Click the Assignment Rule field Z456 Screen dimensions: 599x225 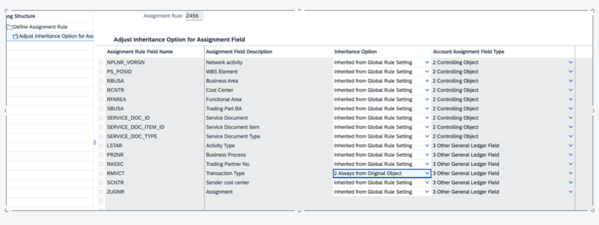(x=194, y=16)
